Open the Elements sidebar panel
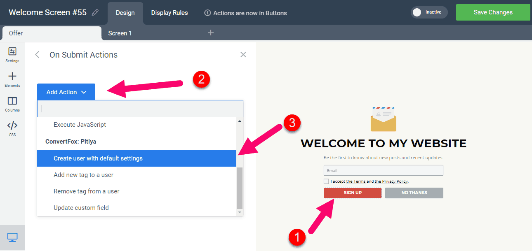The image size is (532, 251). (12, 79)
